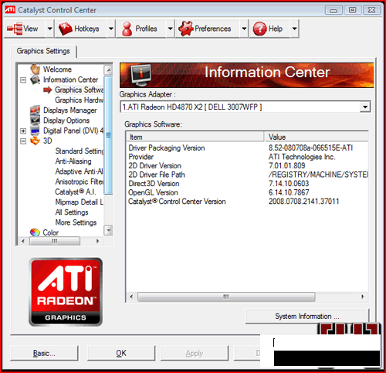Click tree vertical scrollbar down arrow

click(108, 230)
